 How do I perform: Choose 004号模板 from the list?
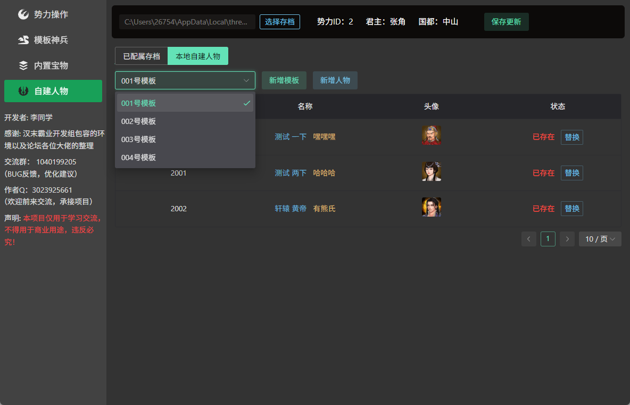pos(185,158)
